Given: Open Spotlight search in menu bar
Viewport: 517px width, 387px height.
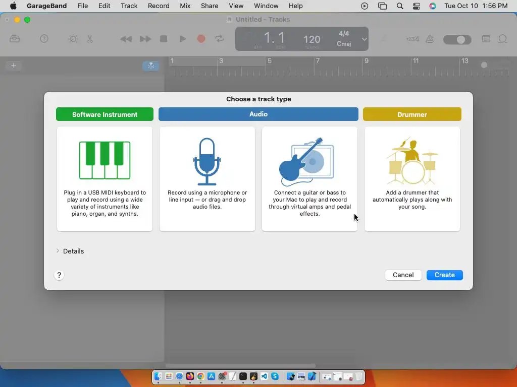Looking at the screenshot, I should (400, 6).
